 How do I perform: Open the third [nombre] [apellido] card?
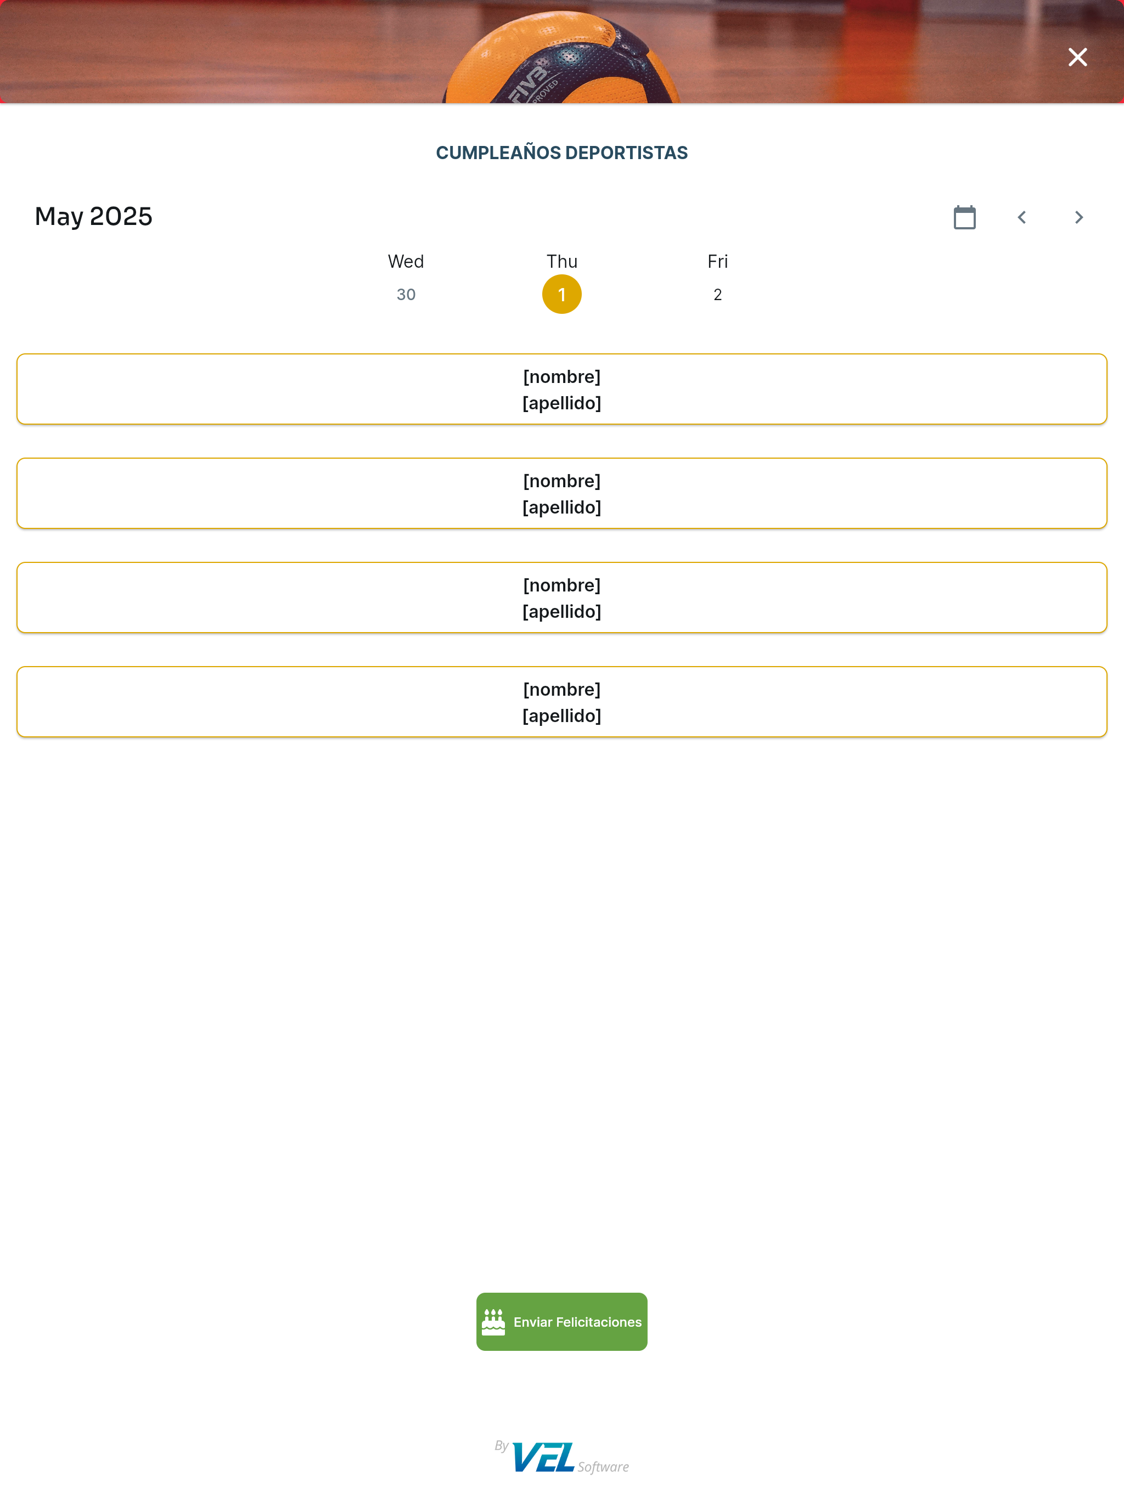click(x=562, y=598)
